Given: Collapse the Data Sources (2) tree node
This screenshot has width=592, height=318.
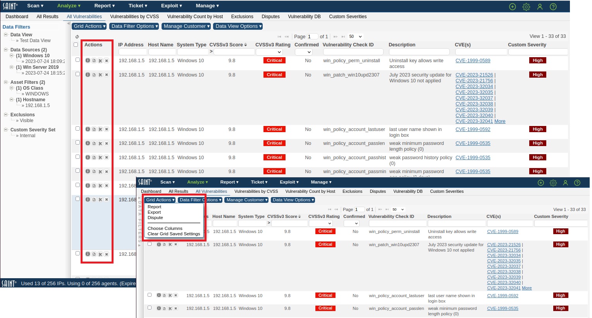Looking at the screenshot, I should [x=6, y=50].
